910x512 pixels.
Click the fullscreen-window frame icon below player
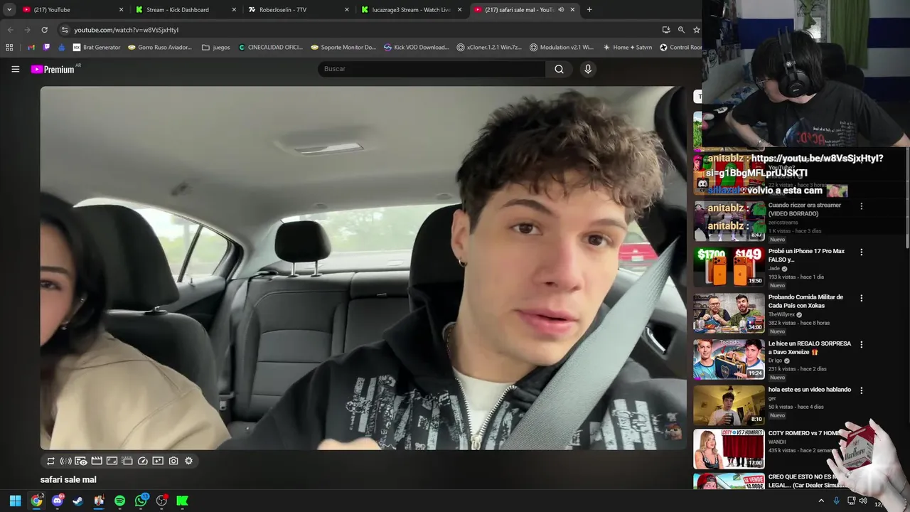click(112, 461)
